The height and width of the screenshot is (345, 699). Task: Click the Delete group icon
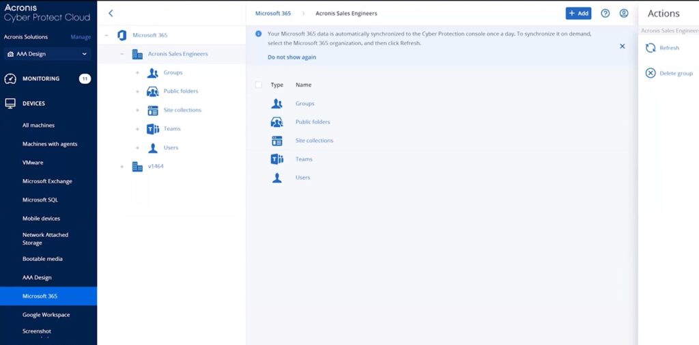(x=651, y=73)
